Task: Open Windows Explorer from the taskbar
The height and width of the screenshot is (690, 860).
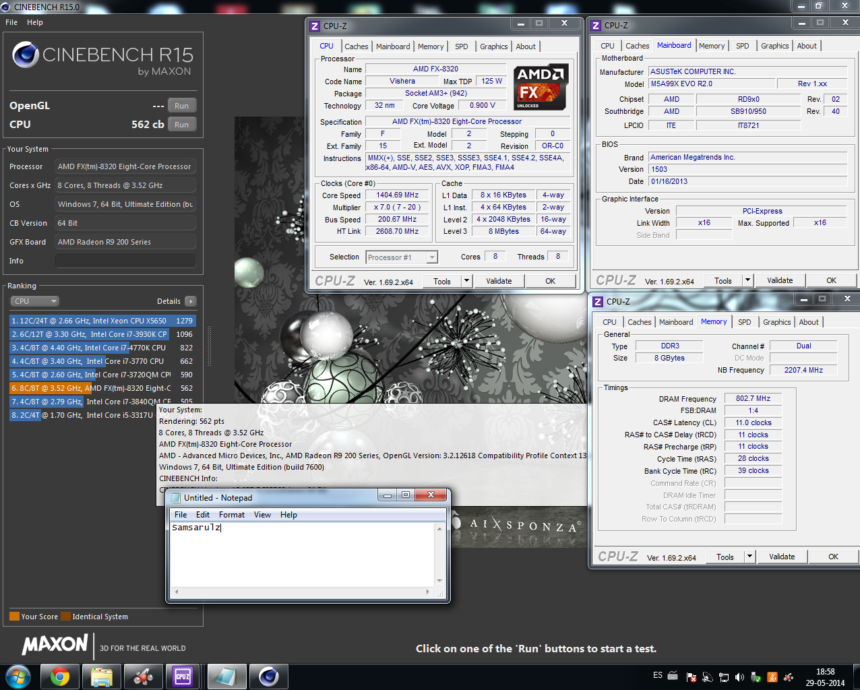Action: coord(102,677)
